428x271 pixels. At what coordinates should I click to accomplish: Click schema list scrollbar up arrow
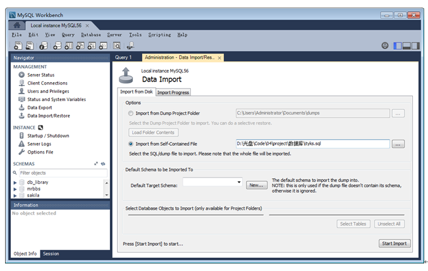[107, 183]
